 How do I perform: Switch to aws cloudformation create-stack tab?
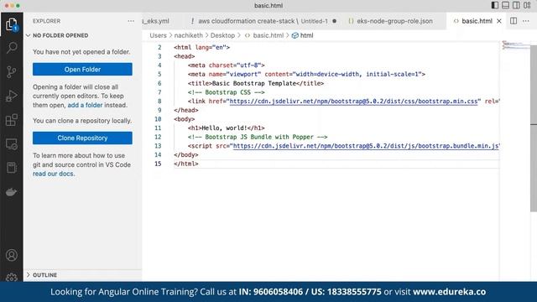(x=263, y=21)
